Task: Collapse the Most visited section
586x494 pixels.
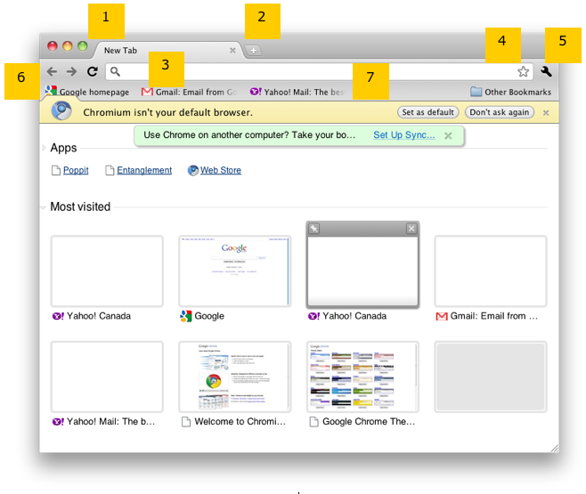Action: tap(44, 207)
